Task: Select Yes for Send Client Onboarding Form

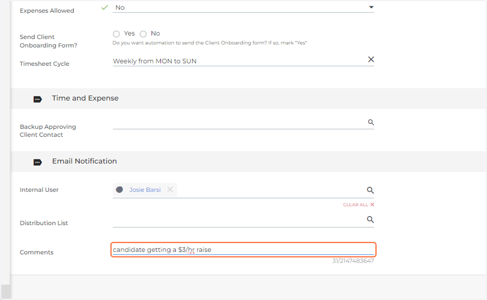Action: coord(116,34)
